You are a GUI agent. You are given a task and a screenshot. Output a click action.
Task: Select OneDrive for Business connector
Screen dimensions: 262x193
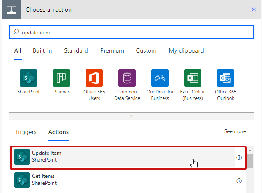coord(160,78)
